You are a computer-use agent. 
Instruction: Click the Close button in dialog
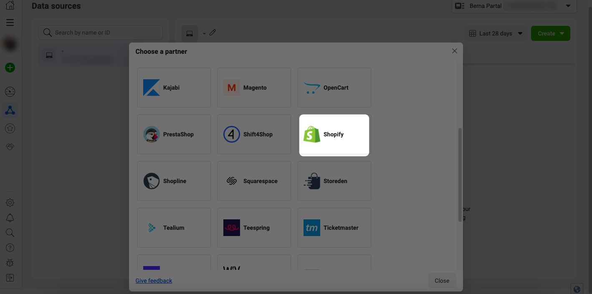(442, 281)
